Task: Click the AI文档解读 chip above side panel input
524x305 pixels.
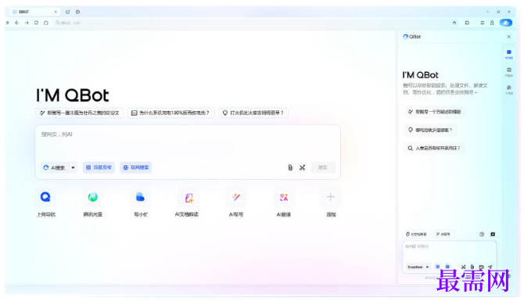Action: 416,234
